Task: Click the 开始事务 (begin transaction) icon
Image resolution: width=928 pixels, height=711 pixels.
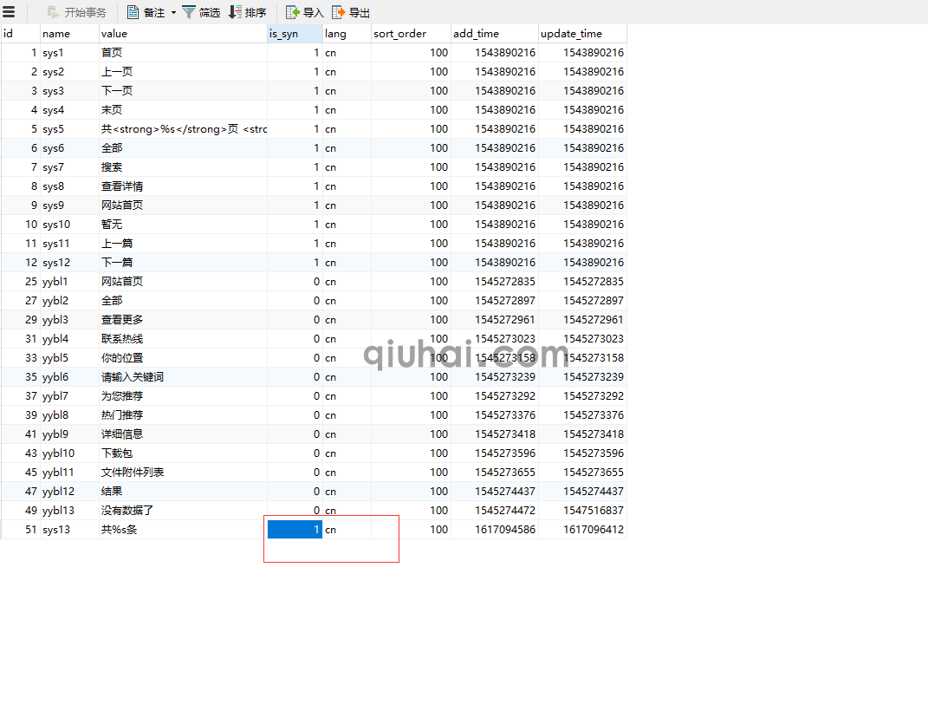Action: pos(53,12)
